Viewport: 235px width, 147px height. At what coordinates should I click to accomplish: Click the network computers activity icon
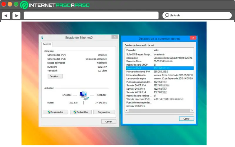point(84,95)
